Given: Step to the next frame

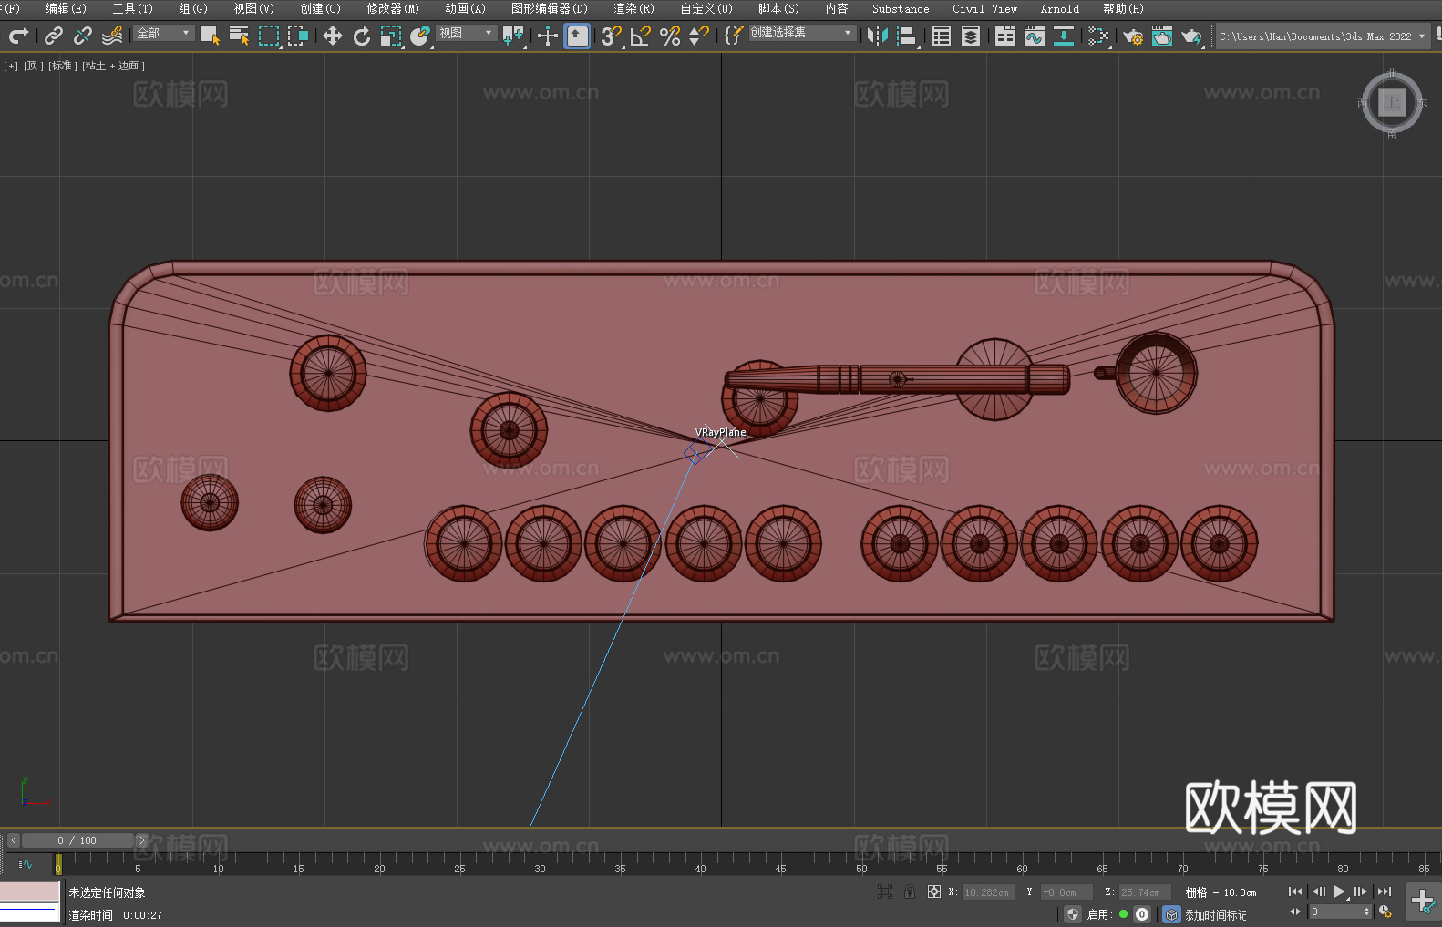Looking at the screenshot, I should [x=1360, y=891].
